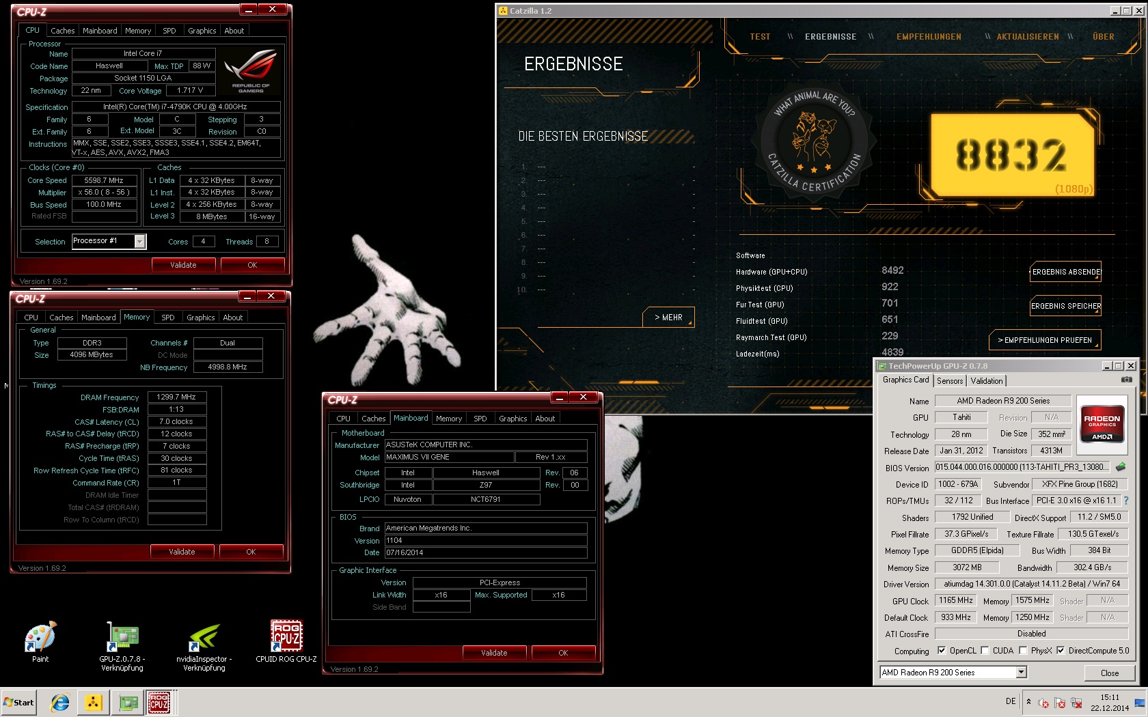Image resolution: width=1148 pixels, height=717 pixels.
Task: Open the GPU-Z.0.7.8 desktop shortcut
Action: pyautogui.click(x=122, y=646)
